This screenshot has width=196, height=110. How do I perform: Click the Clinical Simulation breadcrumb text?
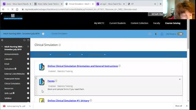(59, 34)
